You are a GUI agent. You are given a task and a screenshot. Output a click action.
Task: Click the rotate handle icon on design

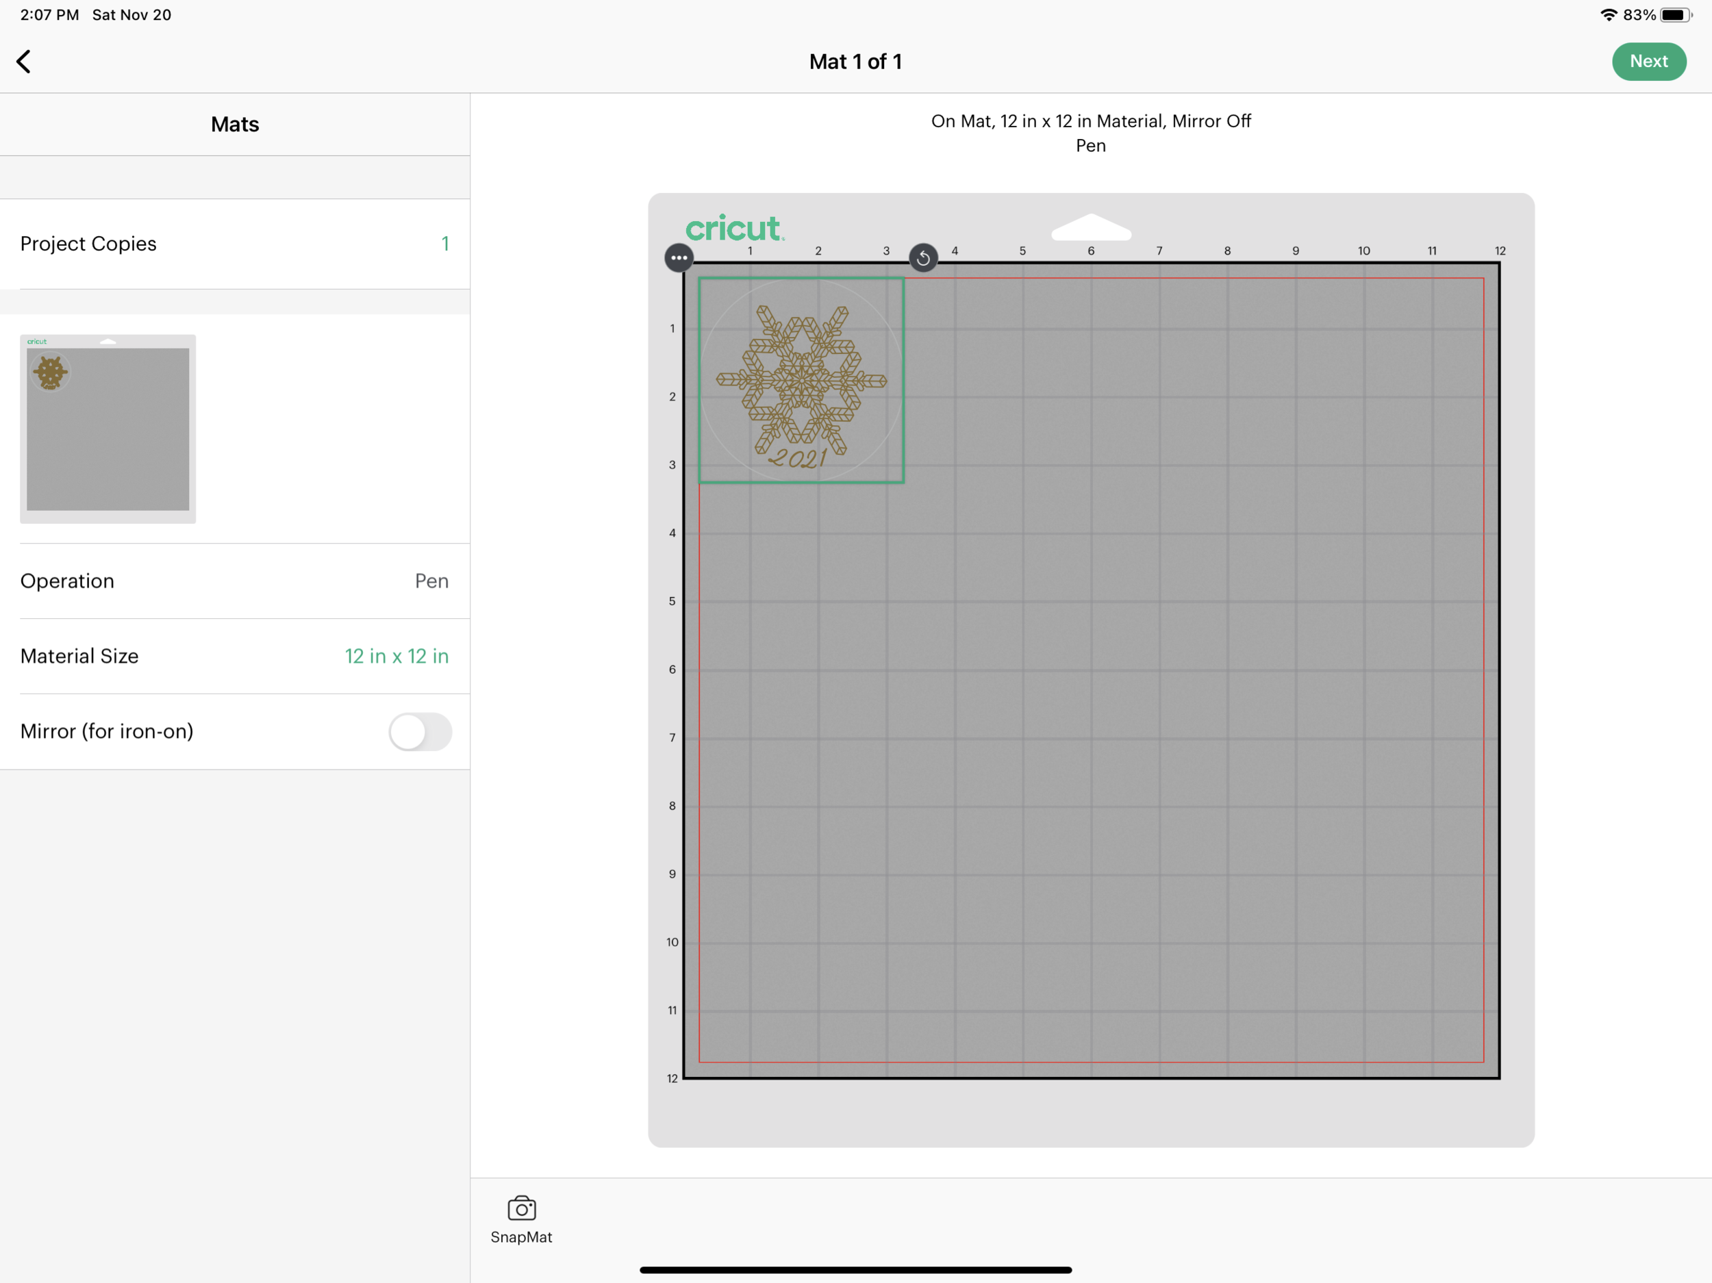click(922, 257)
